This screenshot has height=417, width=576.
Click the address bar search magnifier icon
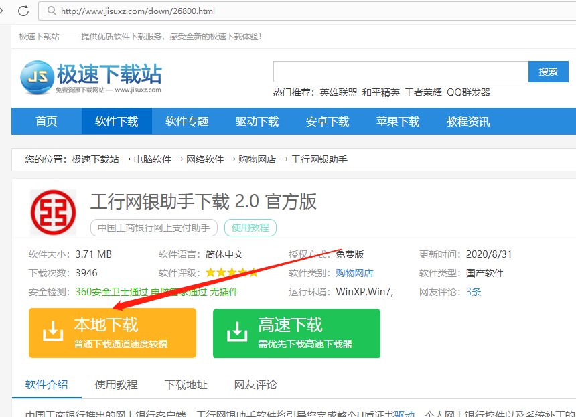(x=52, y=11)
